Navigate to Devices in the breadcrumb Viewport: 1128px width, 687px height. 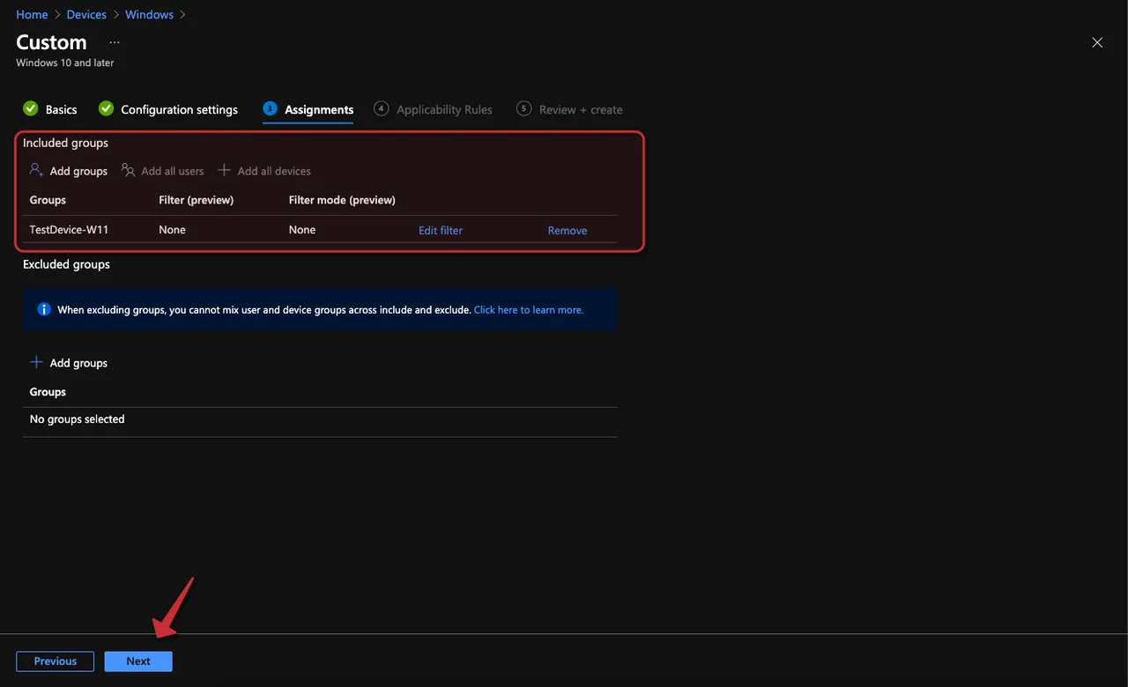coord(86,15)
